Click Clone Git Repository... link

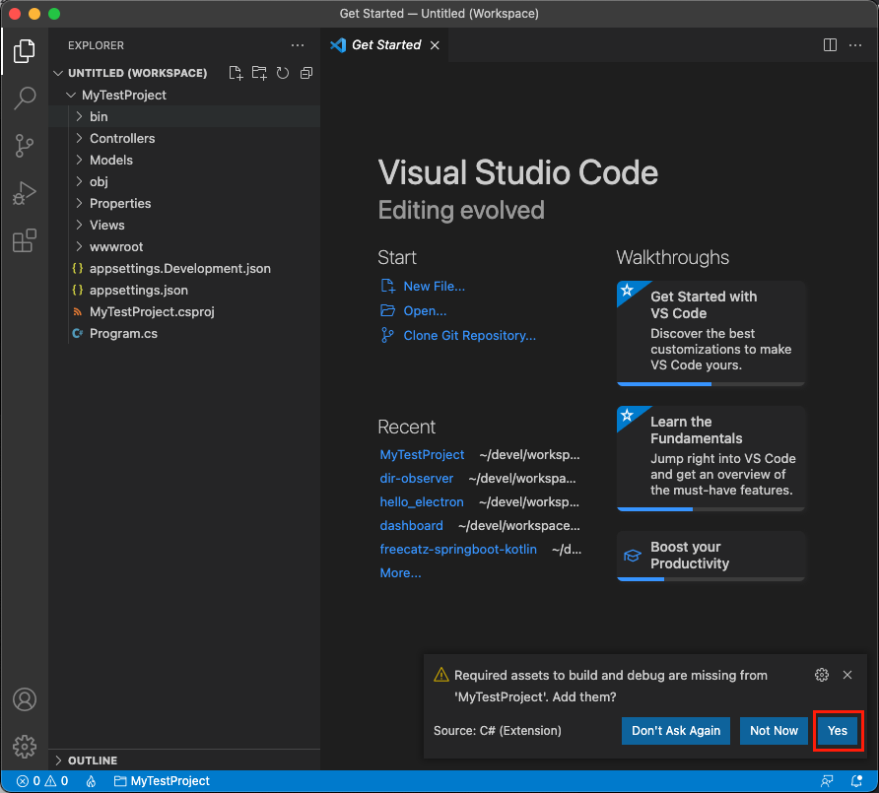[x=458, y=336]
